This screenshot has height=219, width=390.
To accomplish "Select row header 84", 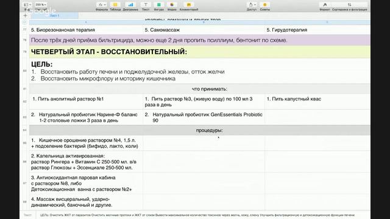I will pyautogui.click(x=24, y=130).
